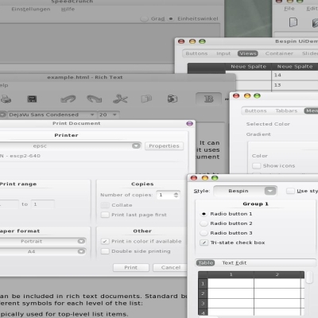Click the Number of copies spinner arrows
The image size is (318, 318).
(176, 195)
